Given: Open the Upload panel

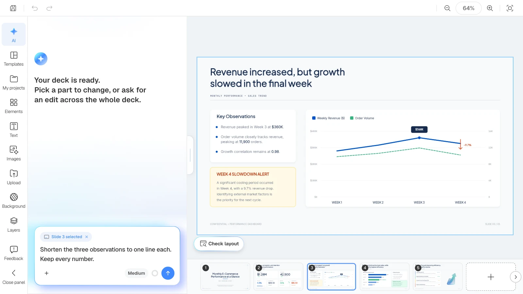Looking at the screenshot, I should 14,177.
